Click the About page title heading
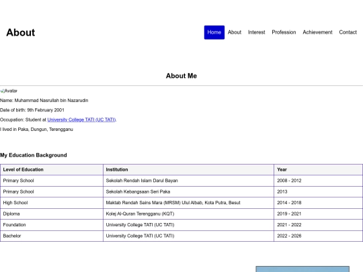Image resolution: width=363 pixels, height=272 pixels. tap(21, 32)
